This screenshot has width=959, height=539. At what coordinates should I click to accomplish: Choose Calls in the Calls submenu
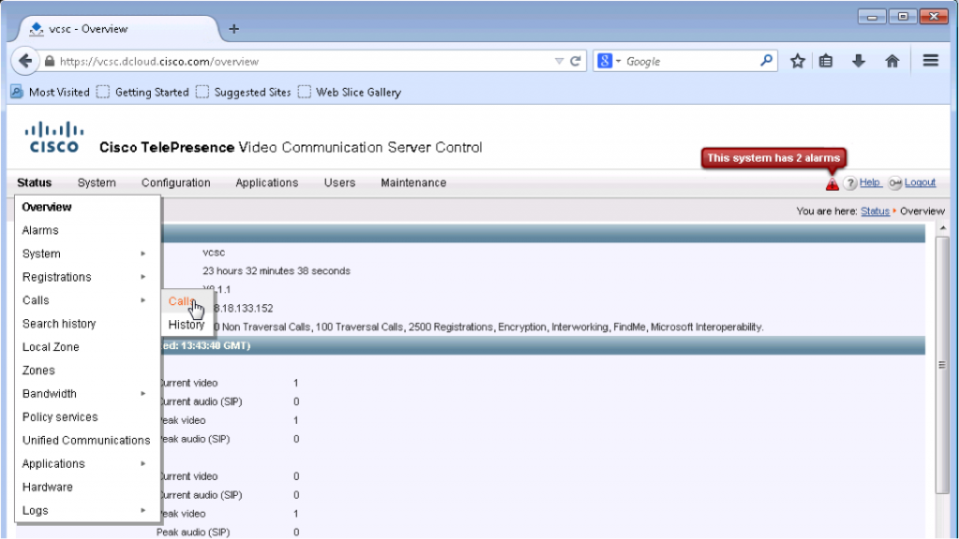tap(186, 301)
